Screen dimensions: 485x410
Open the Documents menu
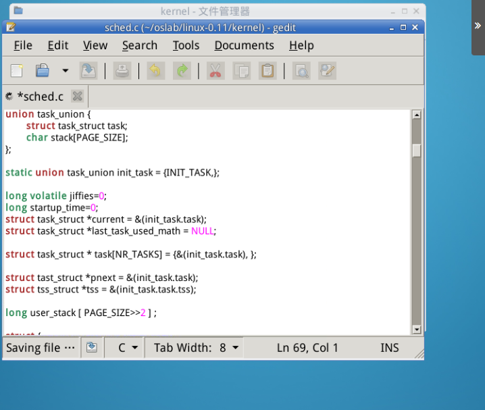click(244, 45)
